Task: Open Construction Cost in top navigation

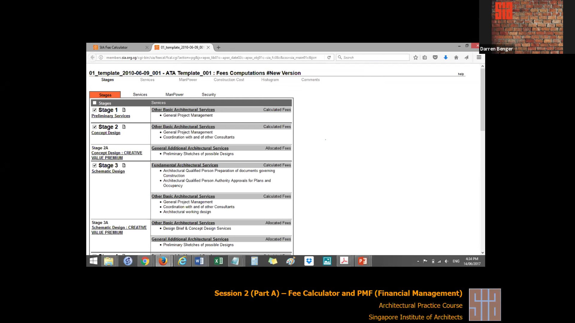Action: [x=229, y=80]
